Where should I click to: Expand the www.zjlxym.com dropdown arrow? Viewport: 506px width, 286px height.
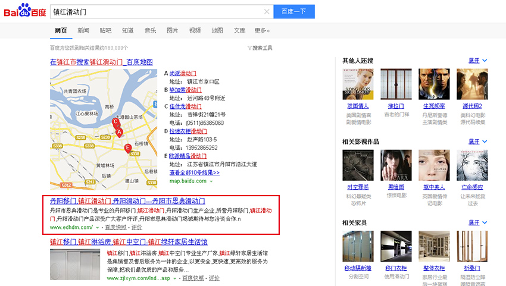click(174, 279)
